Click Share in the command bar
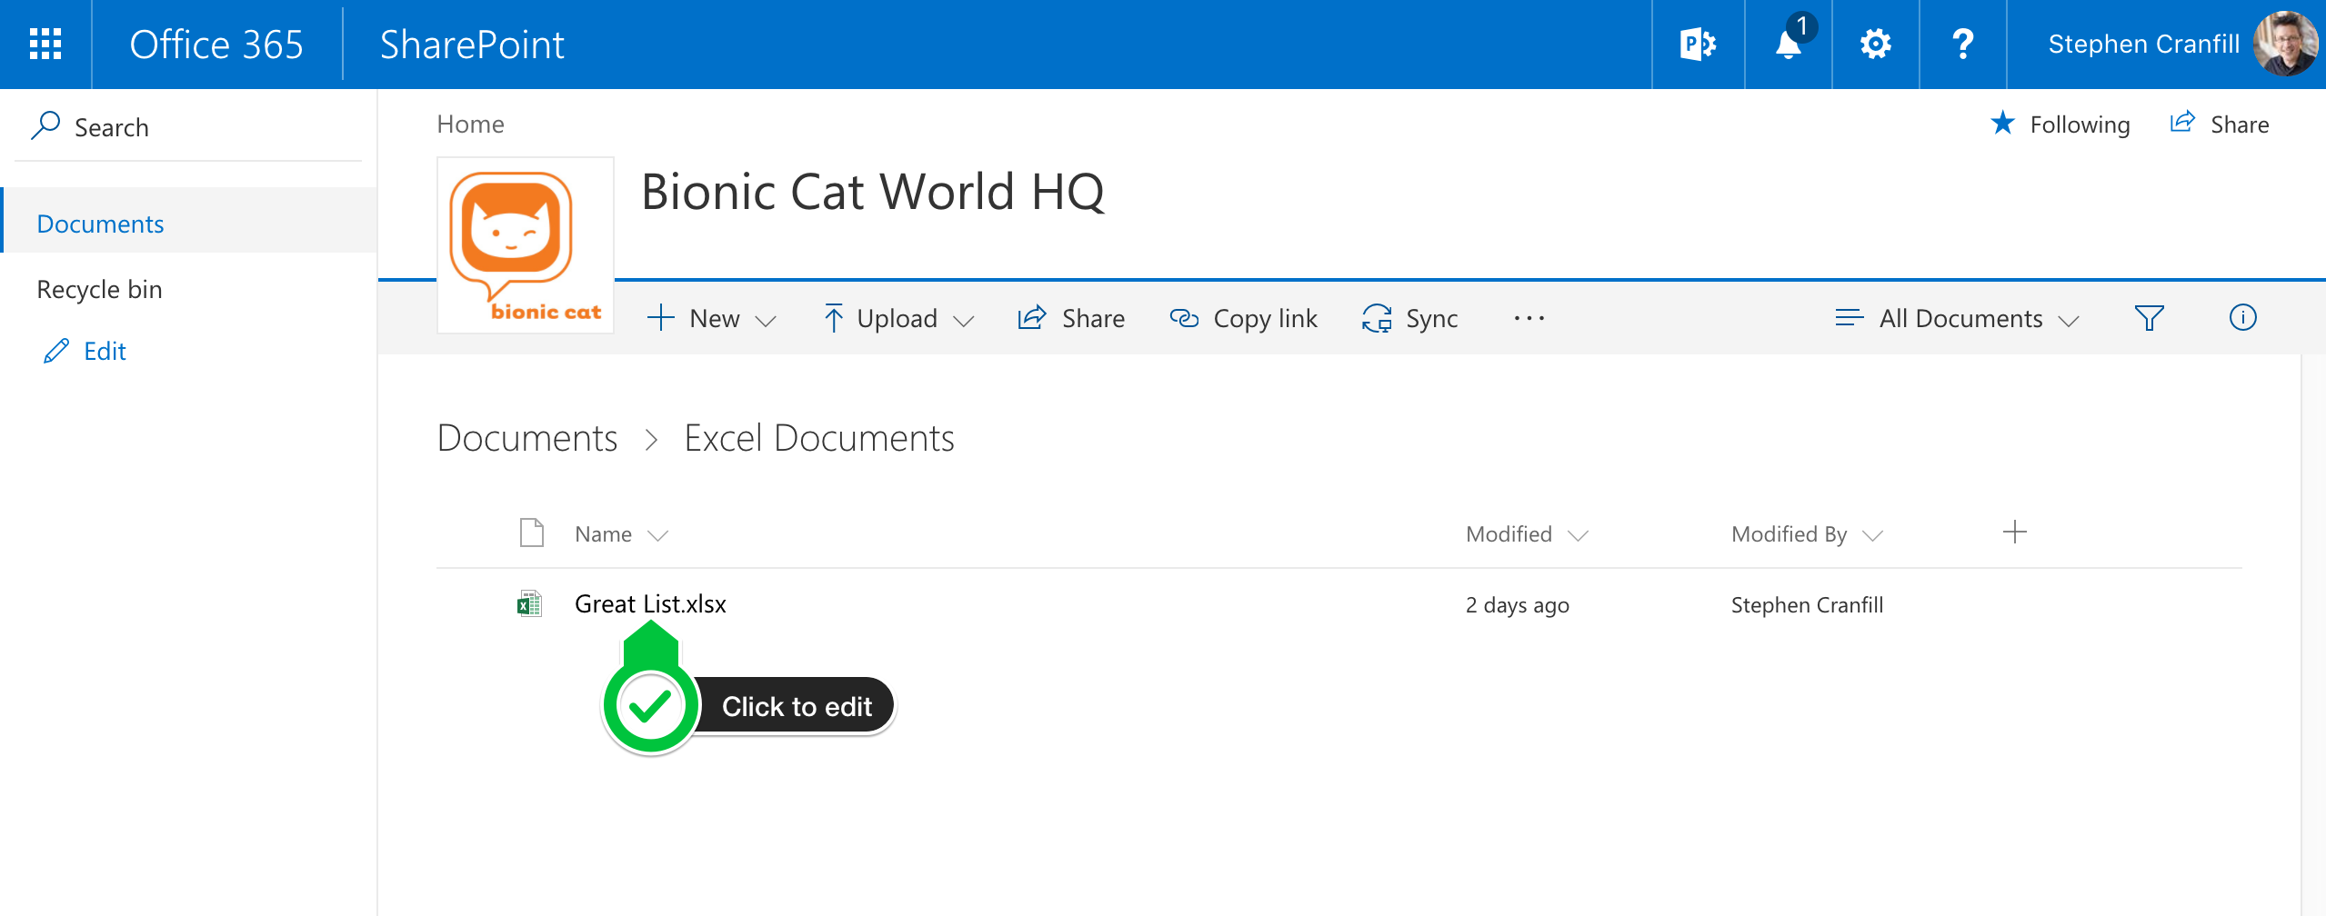This screenshot has height=916, width=2326. tap(1071, 318)
